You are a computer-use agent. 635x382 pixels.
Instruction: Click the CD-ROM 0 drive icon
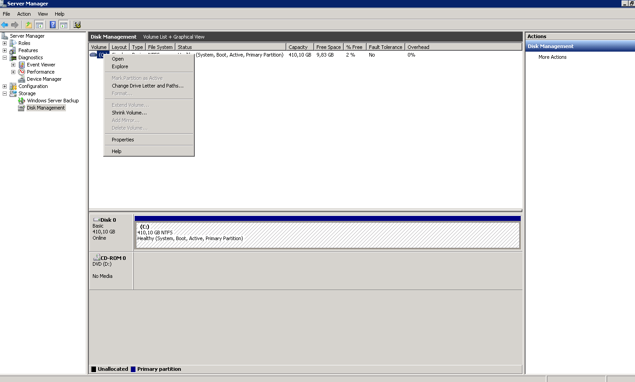coord(96,258)
